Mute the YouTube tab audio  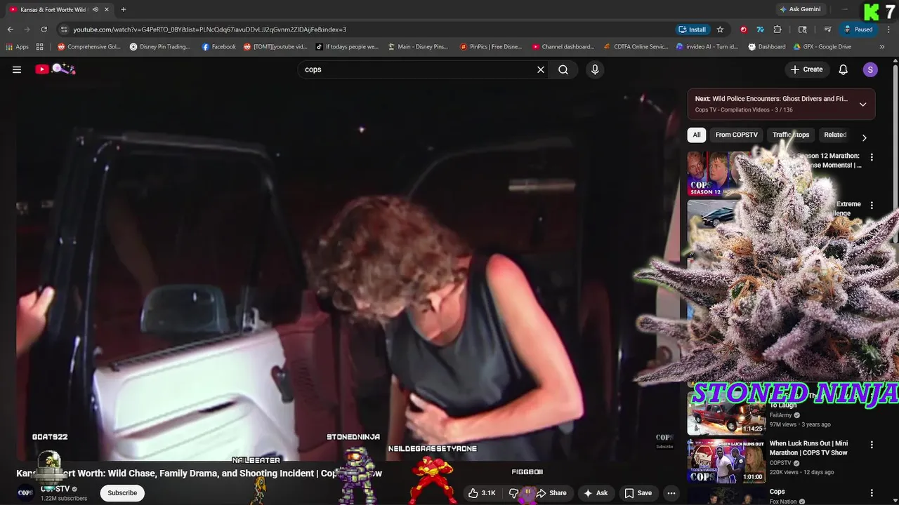click(95, 9)
